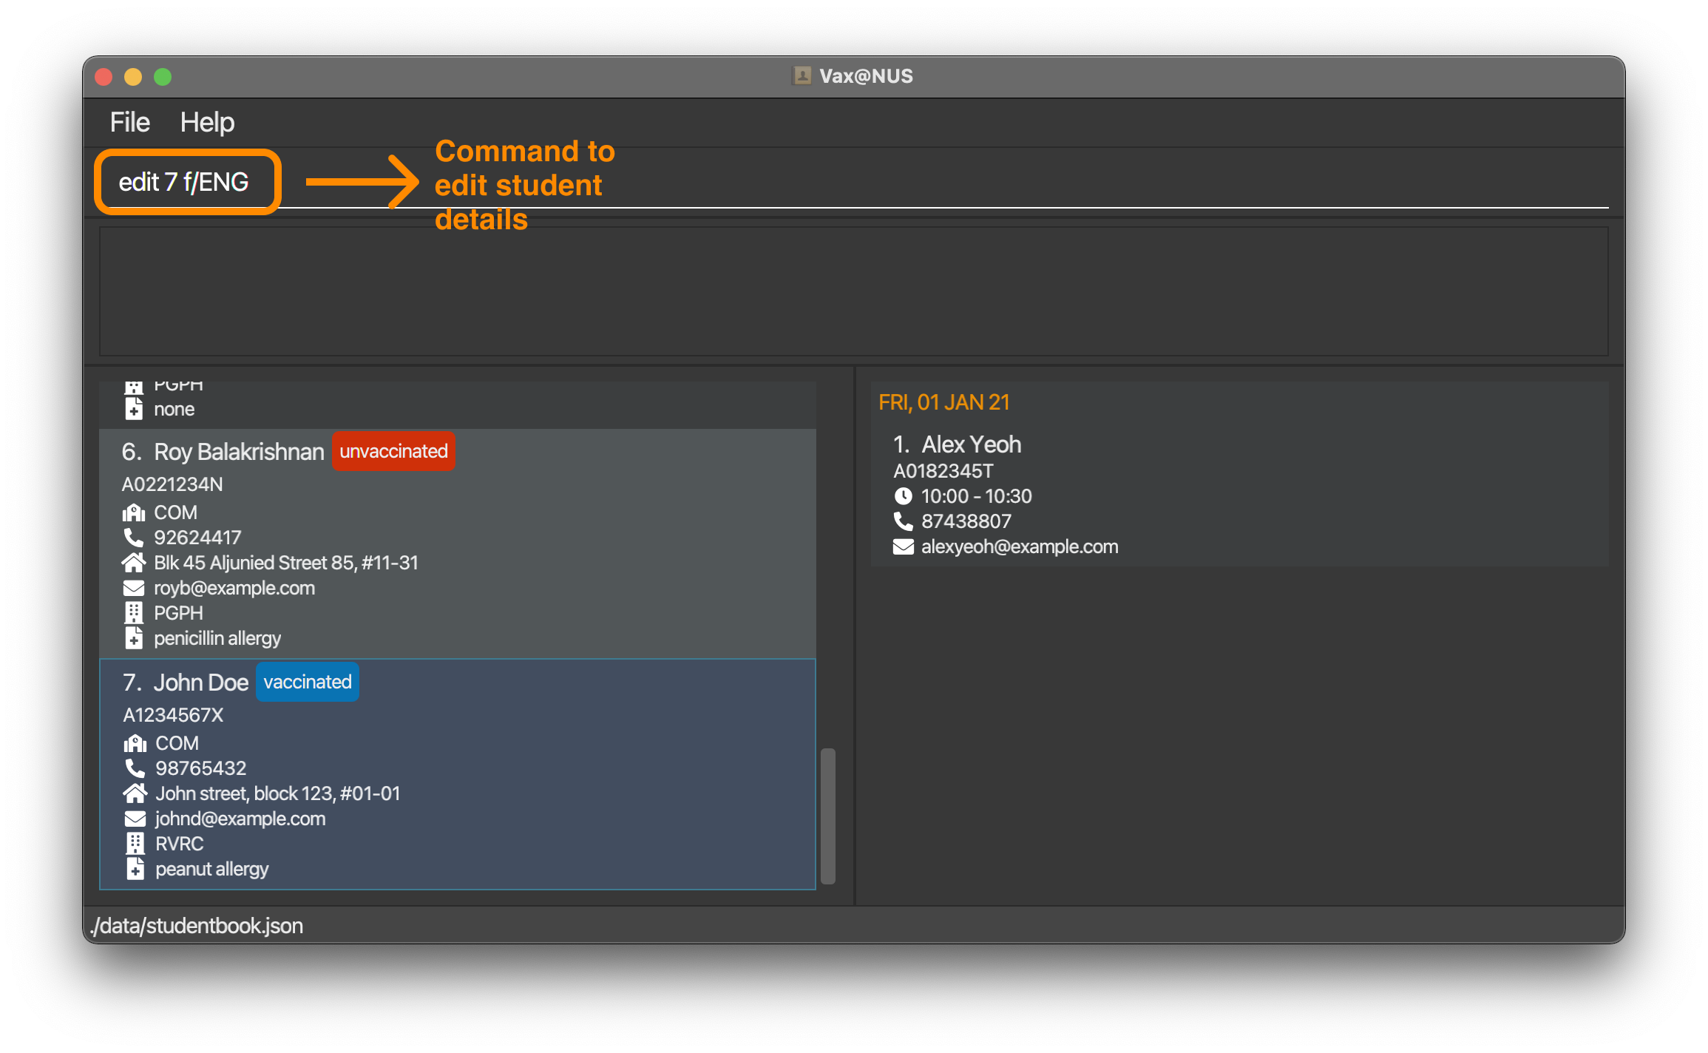Click the student list scrollbar thumb
Viewport: 1708px width, 1053px height.
click(828, 816)
